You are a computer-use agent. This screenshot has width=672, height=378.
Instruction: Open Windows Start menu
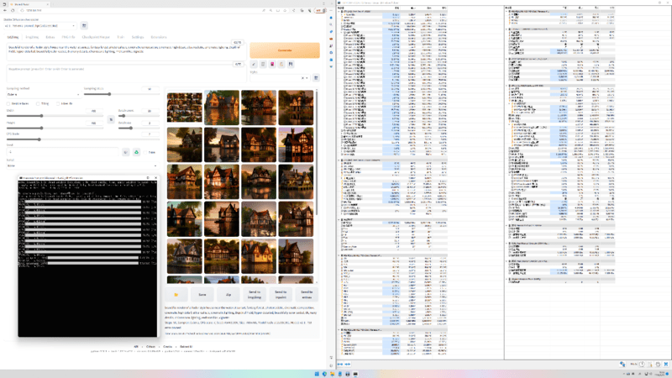[x=317, y=374]
